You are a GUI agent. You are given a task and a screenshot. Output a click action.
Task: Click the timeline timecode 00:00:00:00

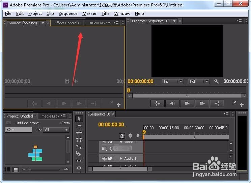point(111,124)
